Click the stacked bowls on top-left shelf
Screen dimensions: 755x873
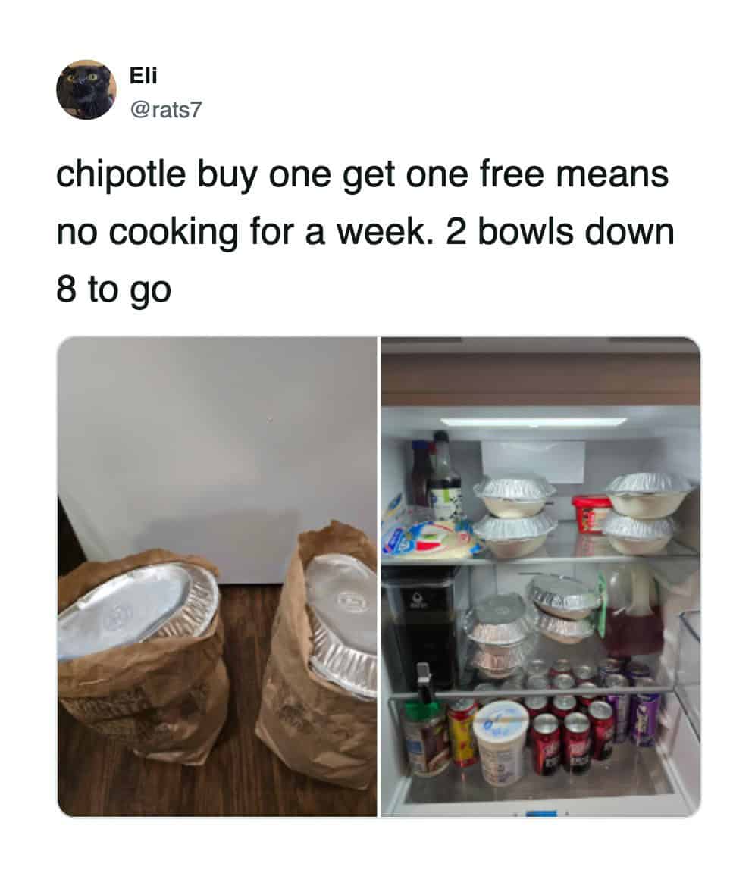[x=514, y=515]
